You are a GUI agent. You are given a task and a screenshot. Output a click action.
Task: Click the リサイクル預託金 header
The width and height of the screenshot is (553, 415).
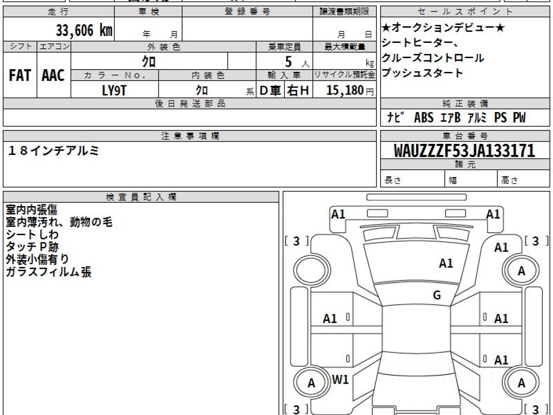(x=345, y=75)
